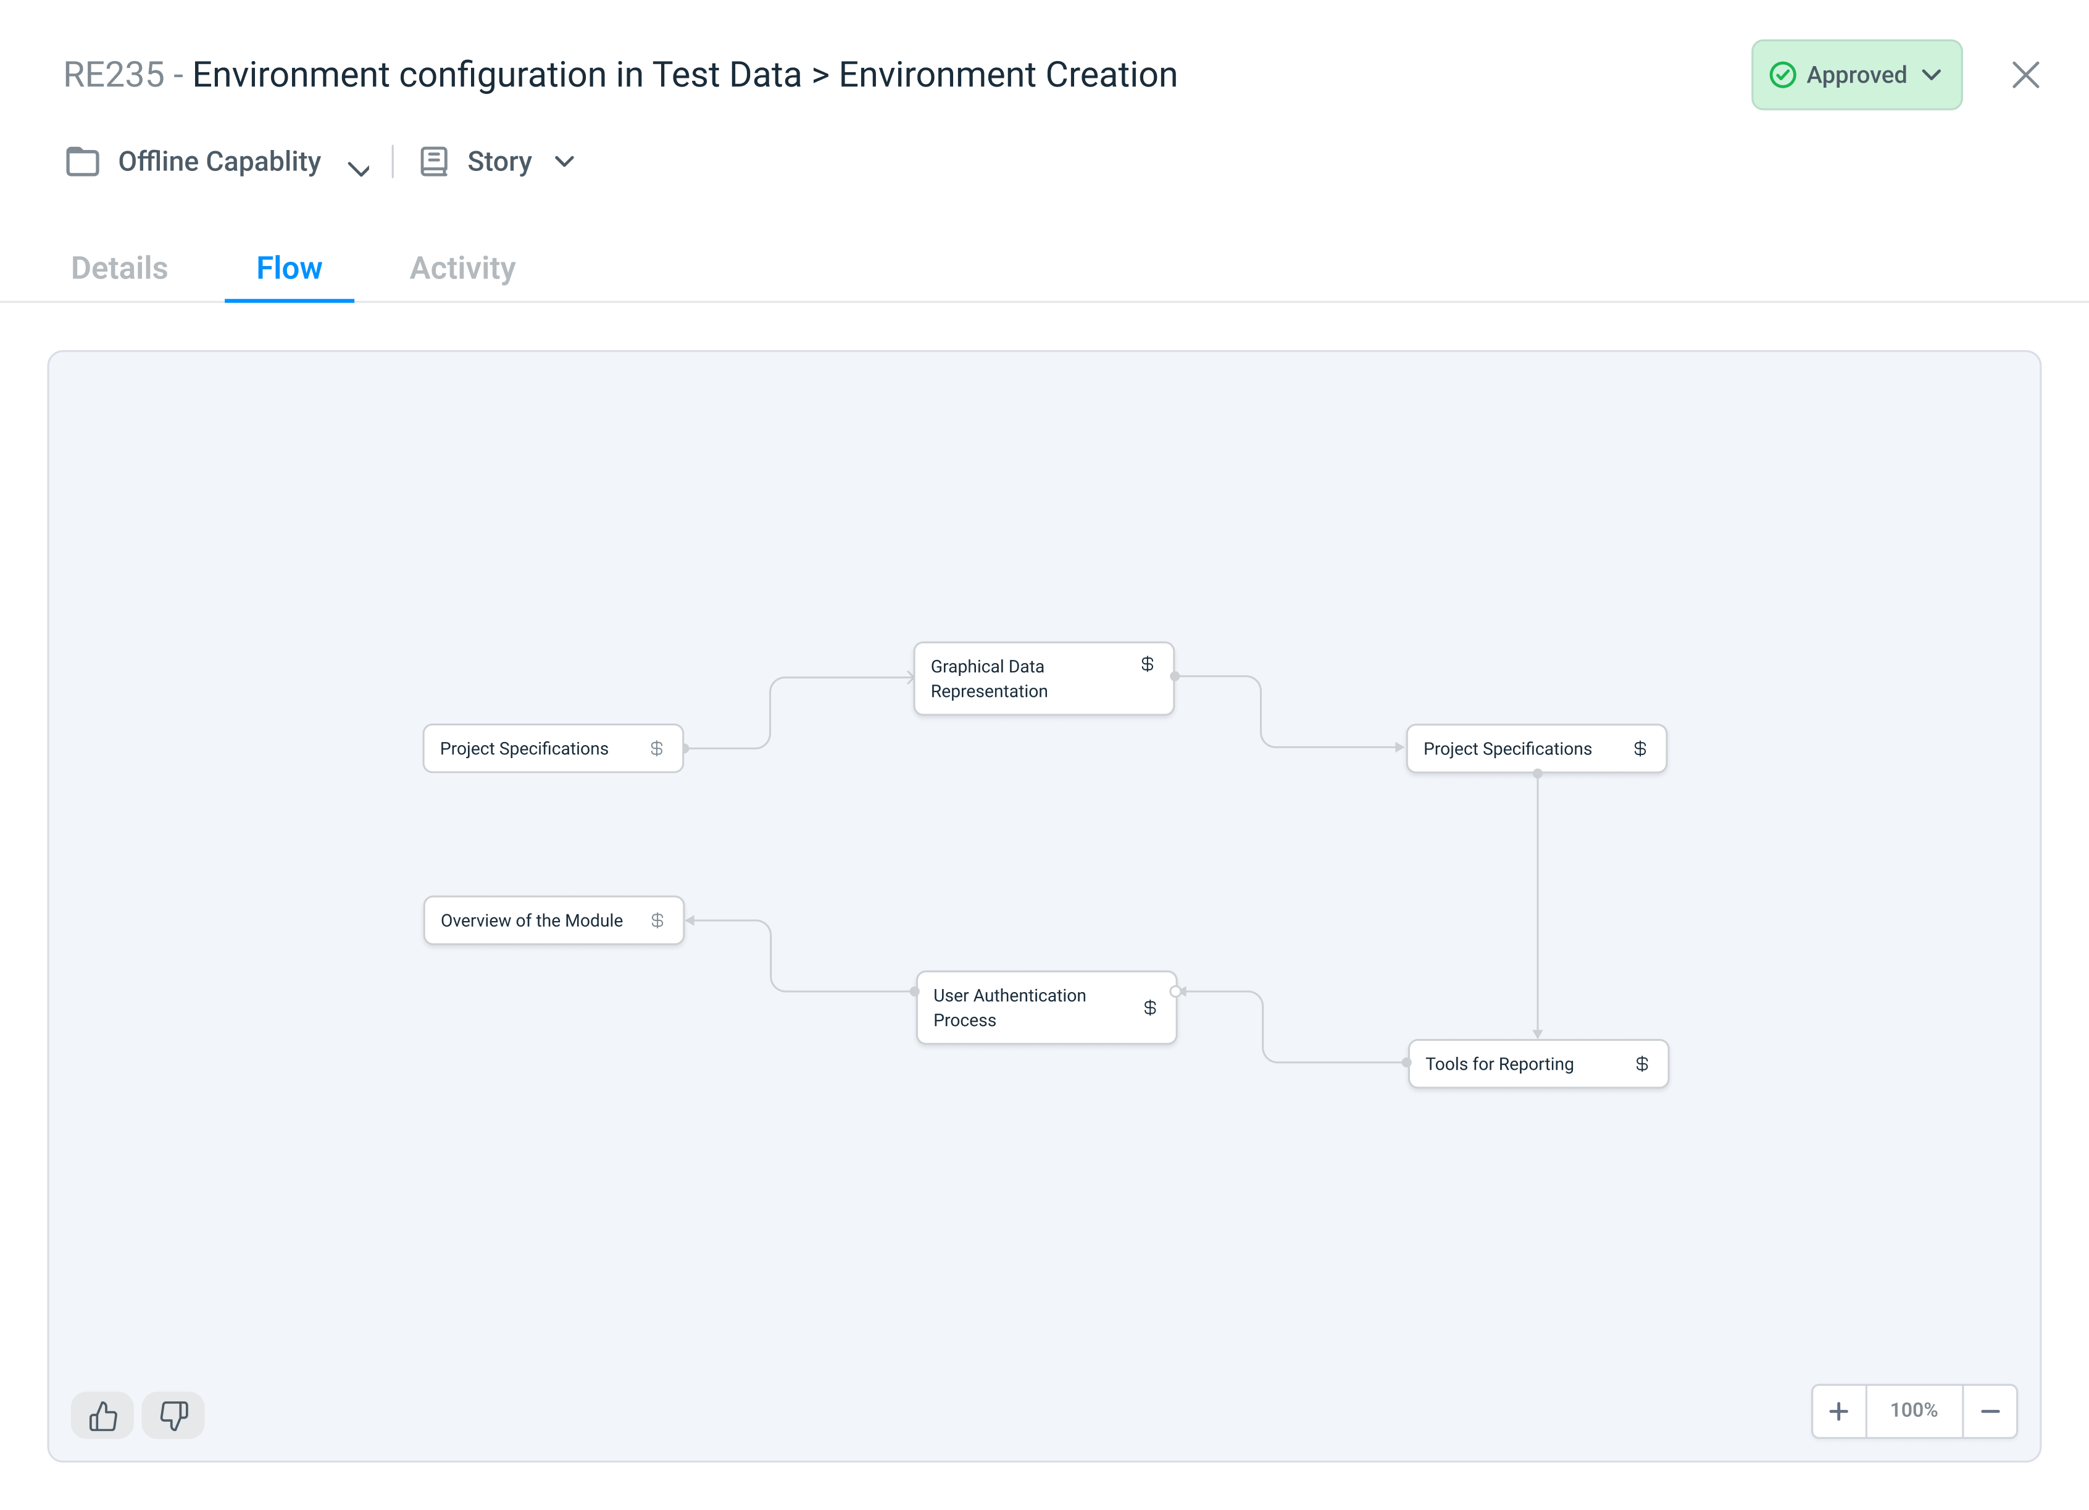Select the Flow tab

(290, 268)
